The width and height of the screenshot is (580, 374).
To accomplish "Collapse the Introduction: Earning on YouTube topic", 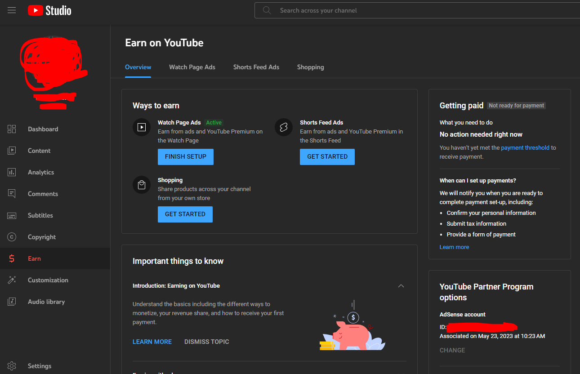I will (401, 286).
